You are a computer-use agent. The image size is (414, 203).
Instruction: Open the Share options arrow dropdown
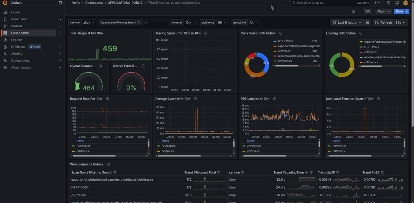(x=407, y=11)
